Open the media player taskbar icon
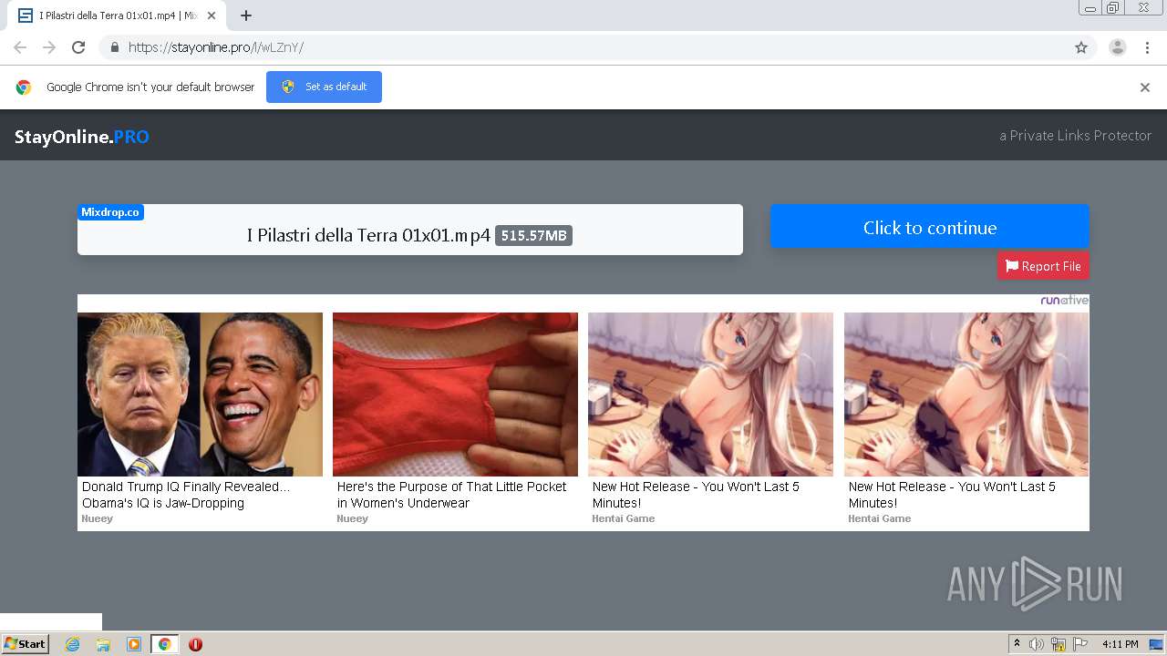The image size is (1167, 656). [134, 644]
